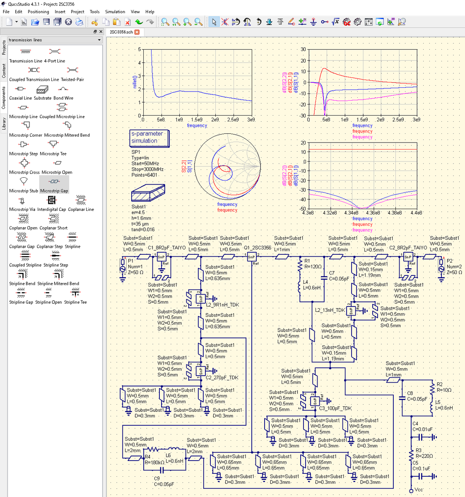Select the Microstrip Gap component
This screenshot has width=465, height=497.
pyautogui.click(x=54, y=184)
